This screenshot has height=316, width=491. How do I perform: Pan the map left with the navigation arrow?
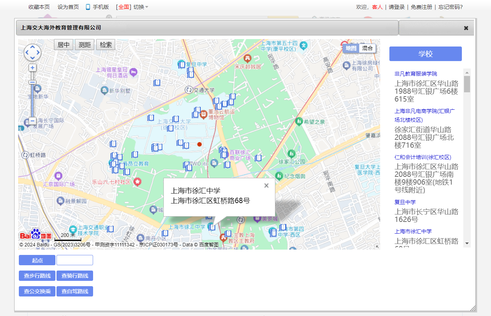click(x=27, y=53)
